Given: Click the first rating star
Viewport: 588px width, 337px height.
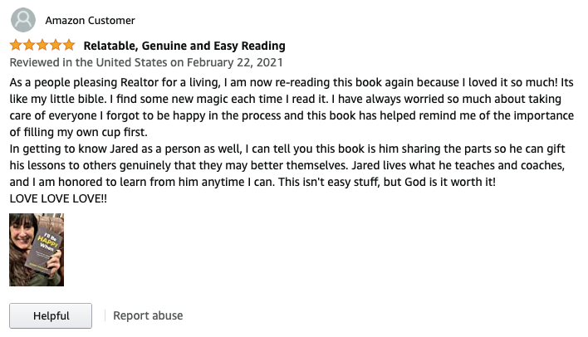Looking at the screenshot, I should point(16,46).
